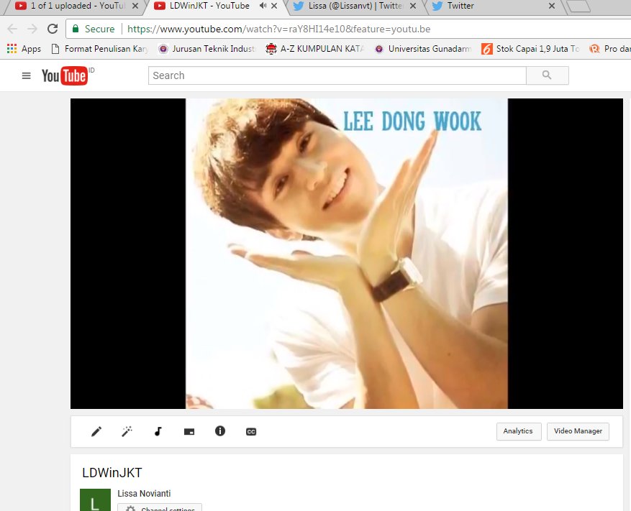
Task: Open a new browser tab
Action: [x=578, y=6]
